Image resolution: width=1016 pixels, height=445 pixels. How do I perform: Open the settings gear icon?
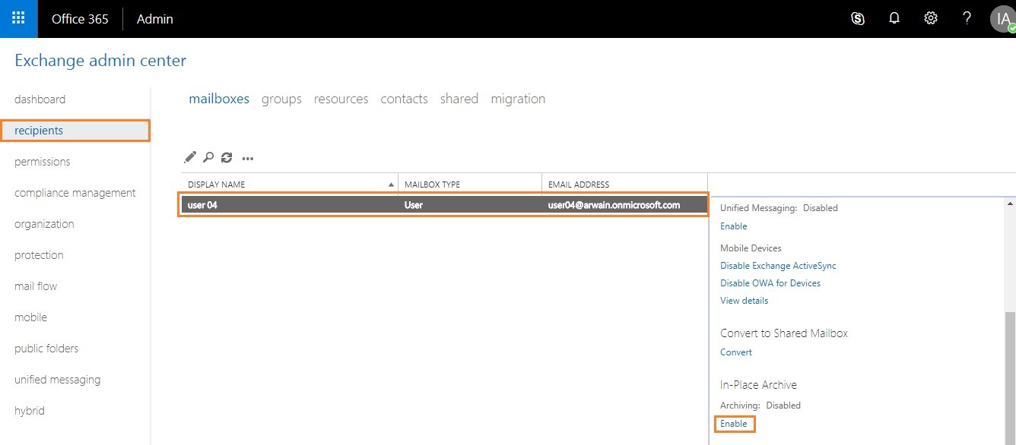coord(930,18)
